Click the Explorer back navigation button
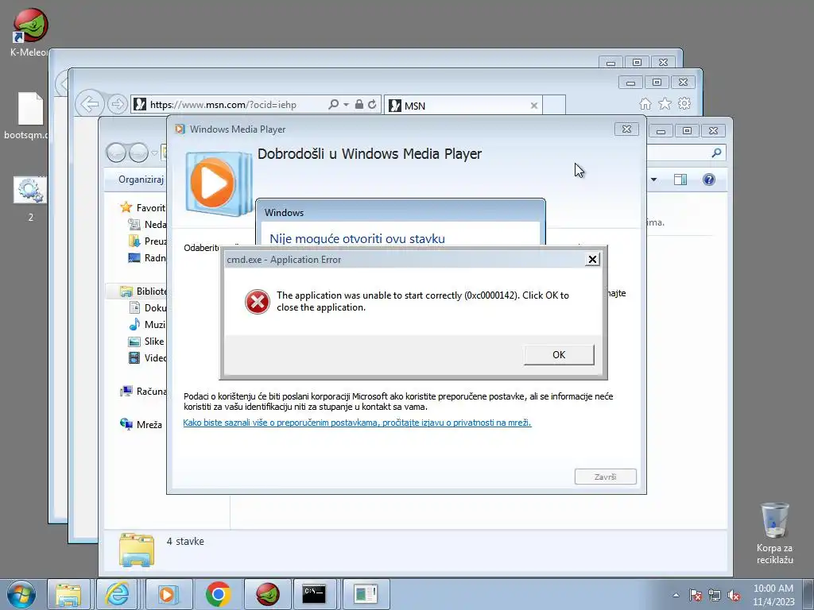 [x=116, y=152]
